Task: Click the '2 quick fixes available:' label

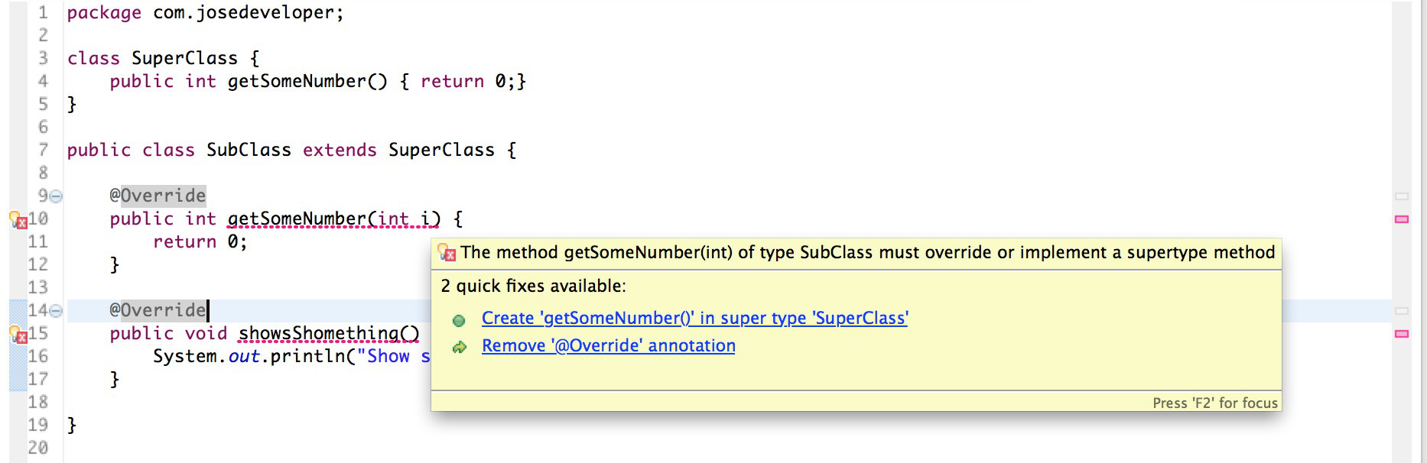Action: (534, 286)
